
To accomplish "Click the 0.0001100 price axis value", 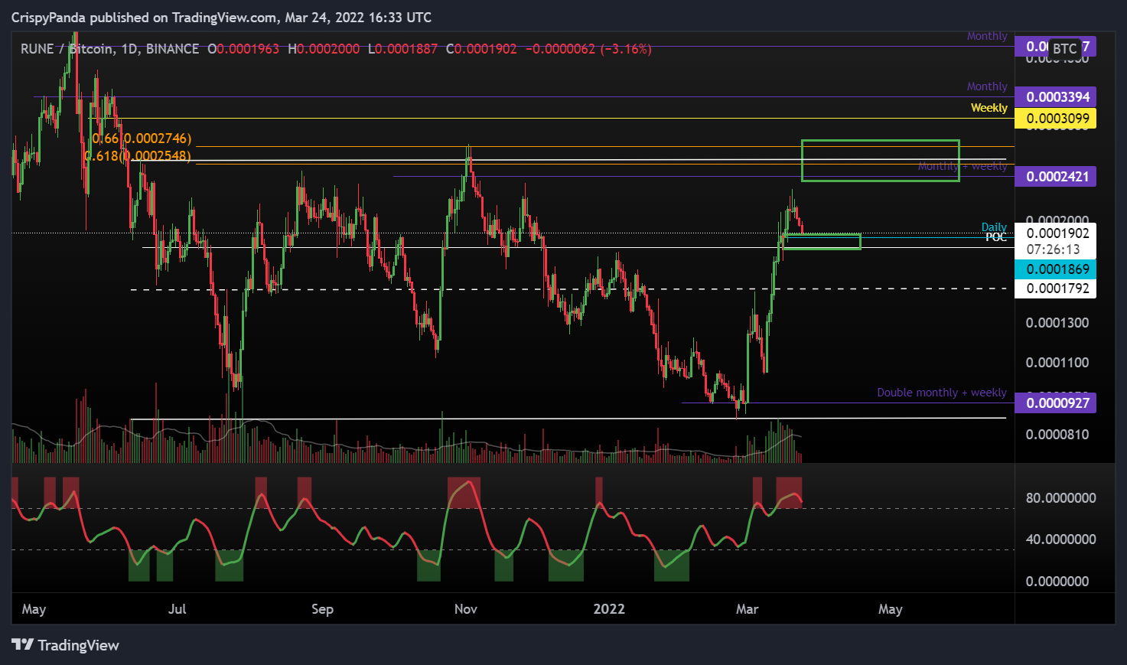I will point(1057,363).
